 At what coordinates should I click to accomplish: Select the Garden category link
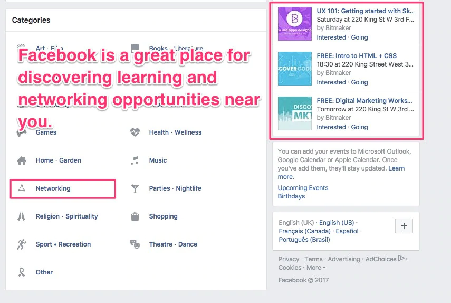click(70, 160)
